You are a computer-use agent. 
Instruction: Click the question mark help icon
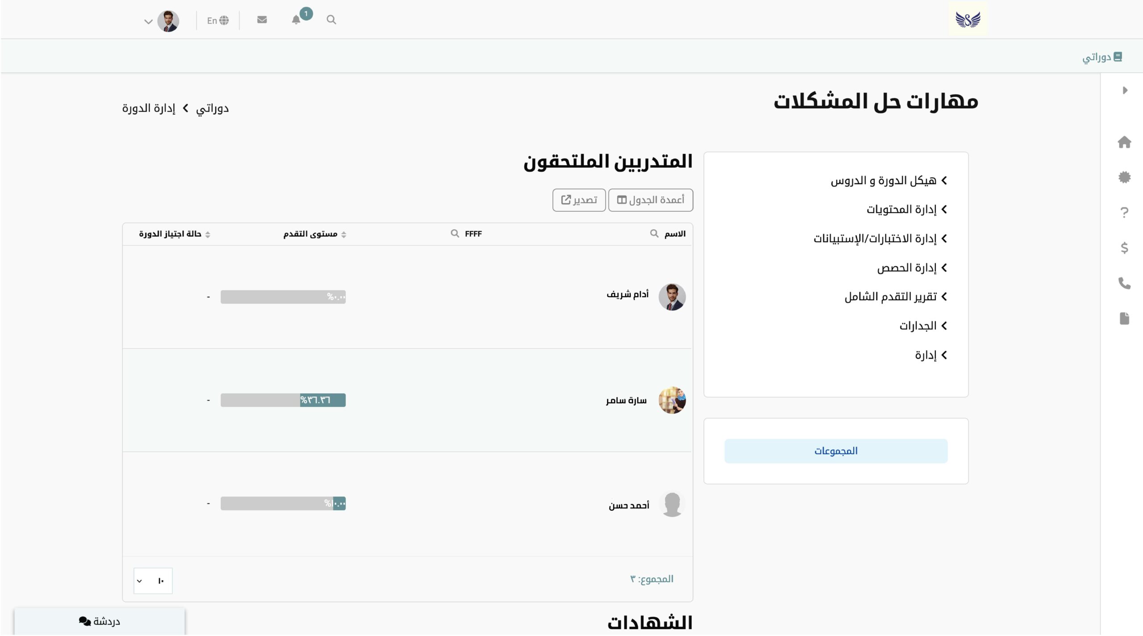tap(1124, 212)
